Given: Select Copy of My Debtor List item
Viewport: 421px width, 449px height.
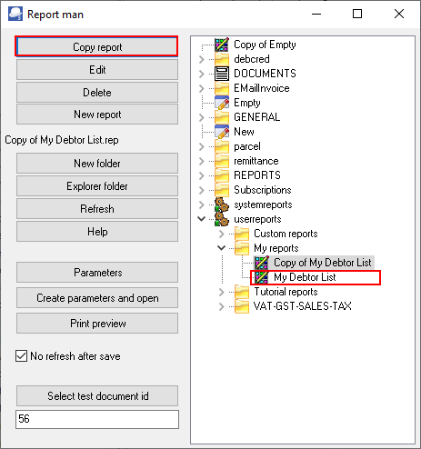Looking at the screenshot, I should 323,263.
